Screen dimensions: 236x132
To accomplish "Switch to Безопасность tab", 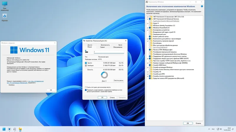I will 105,45.
